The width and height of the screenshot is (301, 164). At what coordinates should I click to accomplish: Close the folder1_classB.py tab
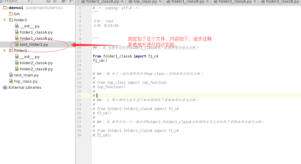click(x=207, y=1)
